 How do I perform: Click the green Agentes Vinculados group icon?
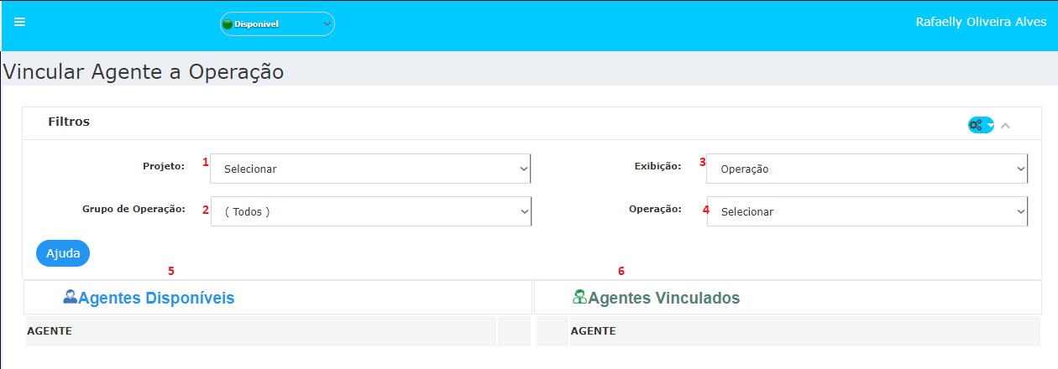click(x=580, y=296)
